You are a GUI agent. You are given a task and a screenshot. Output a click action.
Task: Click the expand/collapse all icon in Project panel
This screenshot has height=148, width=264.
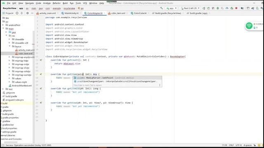click(x=22, y=13)
